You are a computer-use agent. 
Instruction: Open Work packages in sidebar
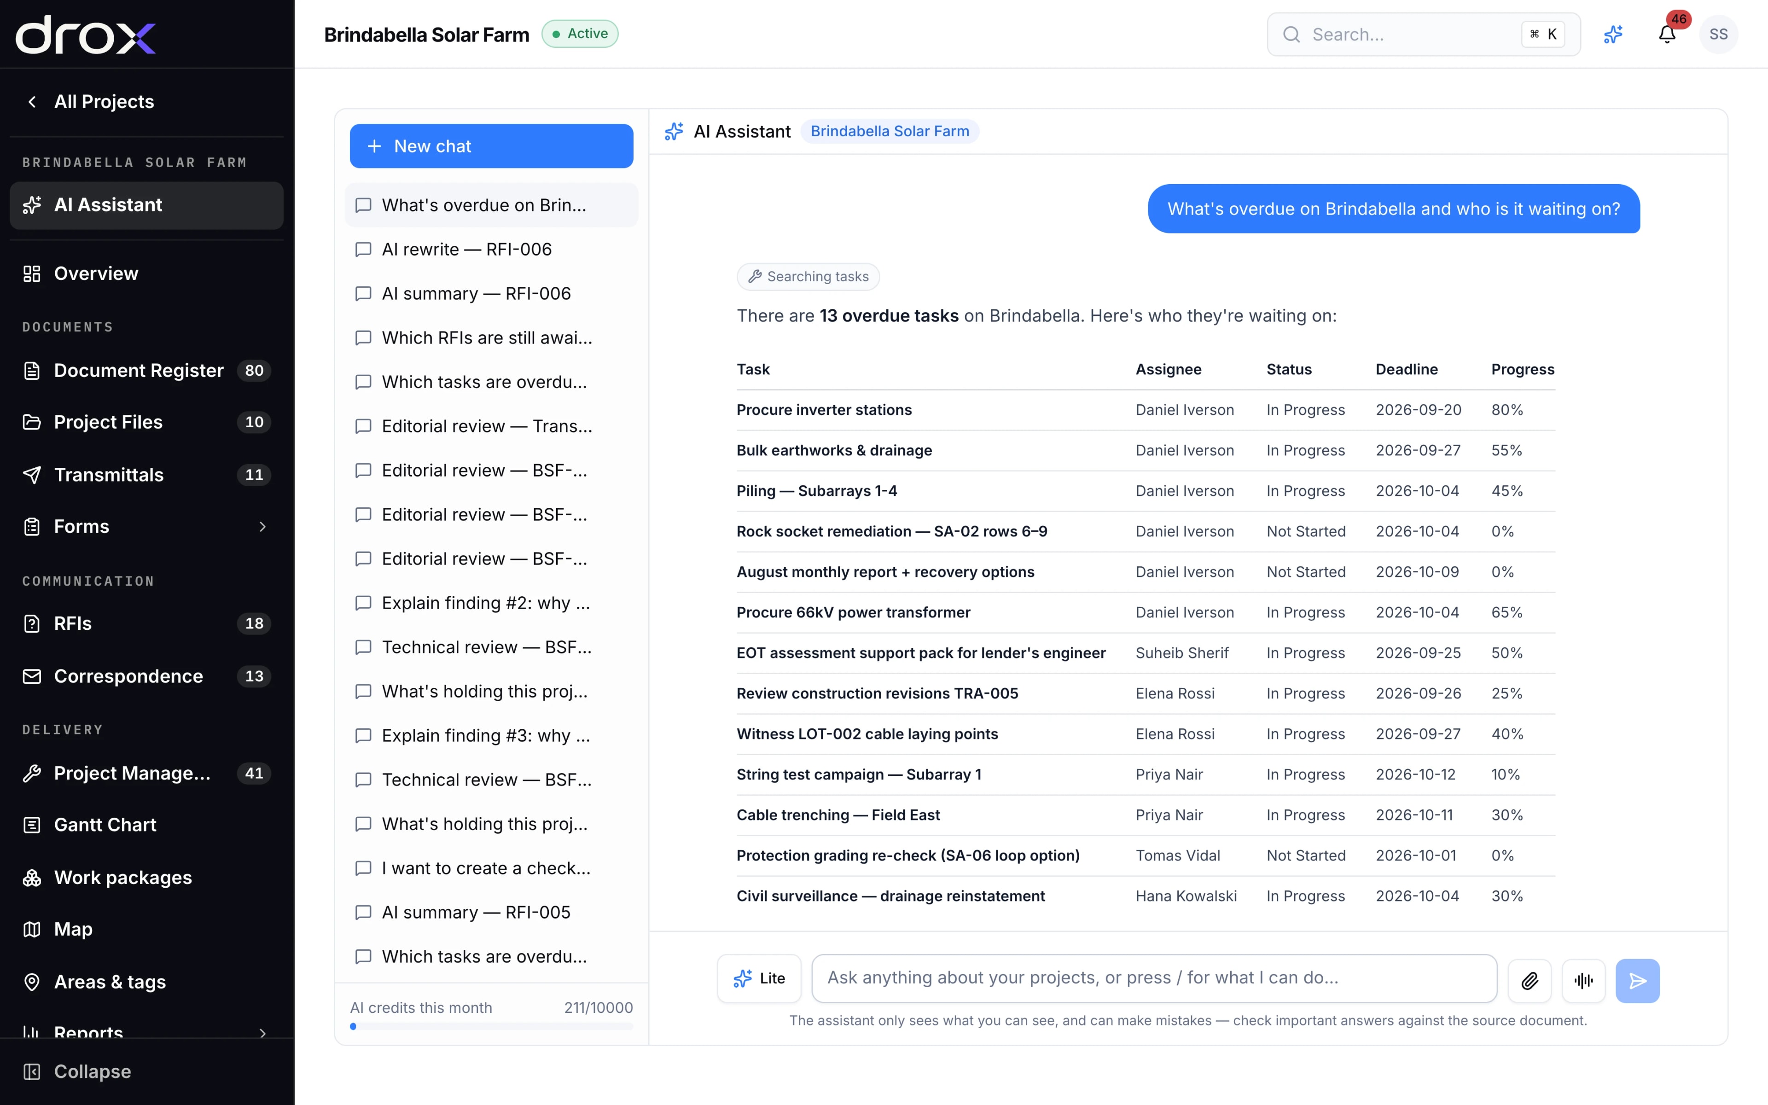coord(147,877)
